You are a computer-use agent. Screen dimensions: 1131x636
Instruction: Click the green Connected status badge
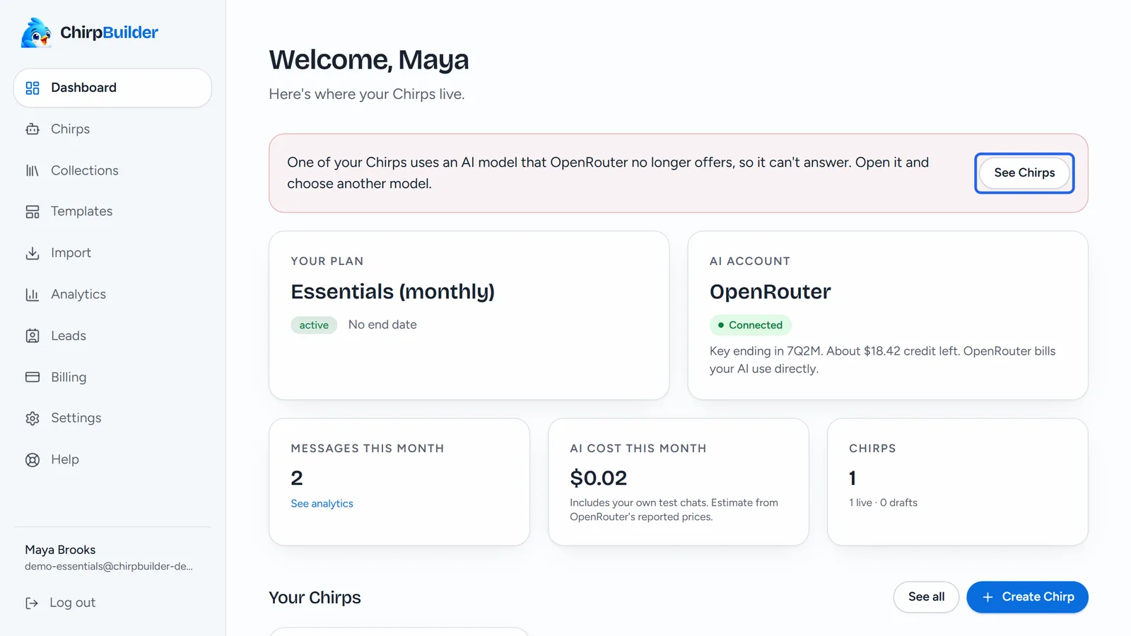pos(750,325)
